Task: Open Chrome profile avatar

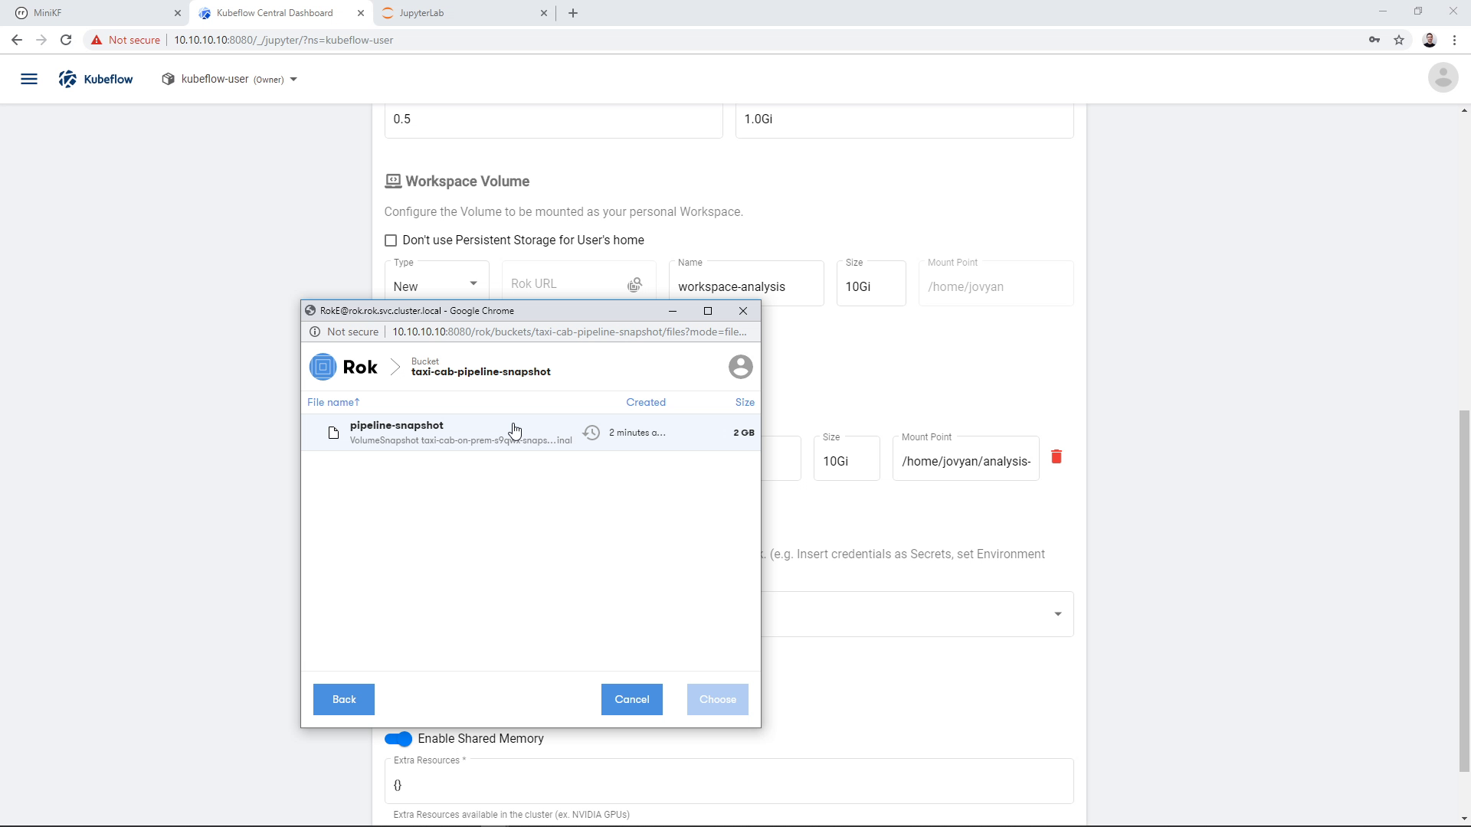Action: coord(1430,40)
